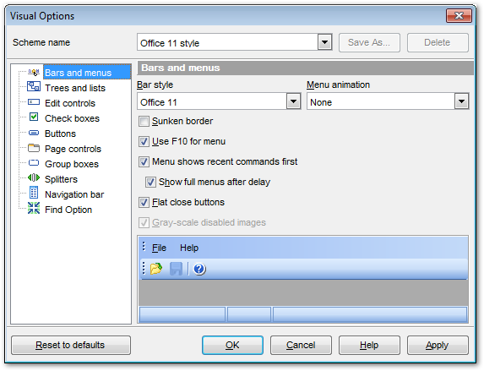Click the Bar style label
The width and height of the screenshot is (484, 371).
click(x=155, y=85)
